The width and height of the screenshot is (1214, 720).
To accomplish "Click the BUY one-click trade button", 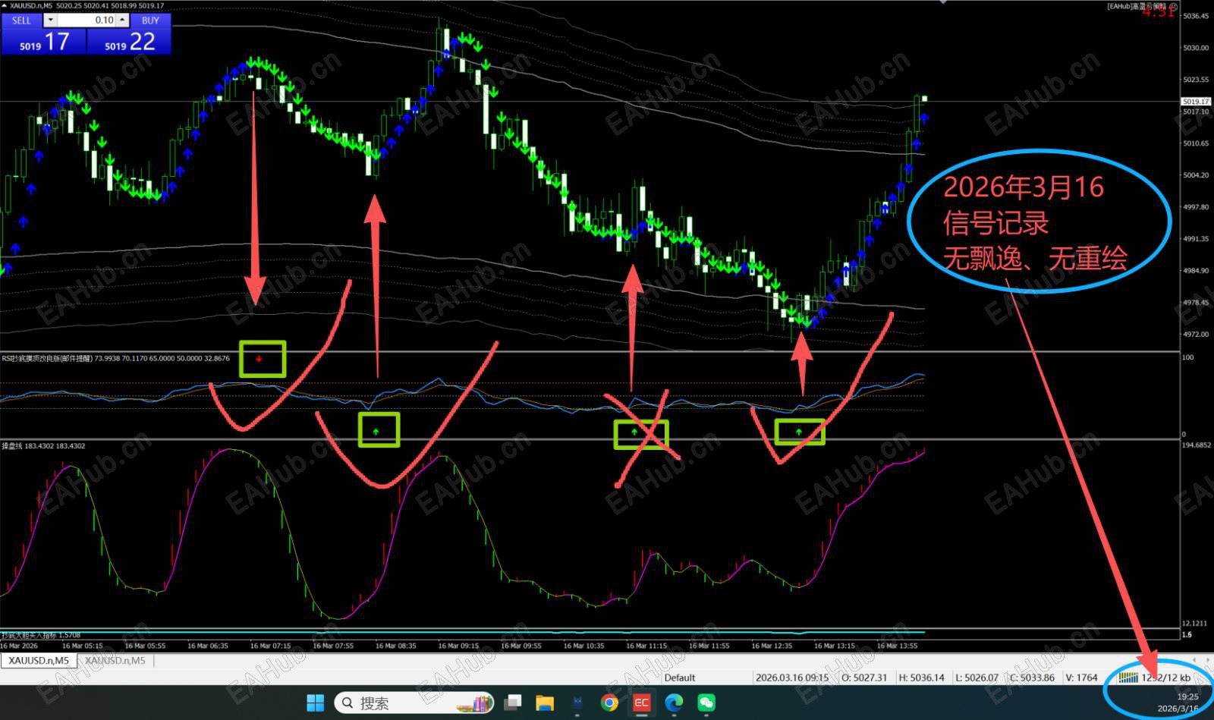I will coord(150,20).
